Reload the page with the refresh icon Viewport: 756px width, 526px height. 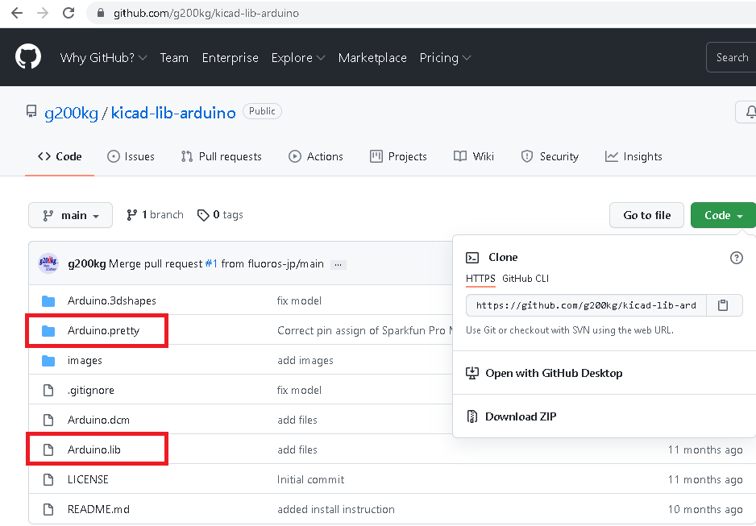point(69,13)
